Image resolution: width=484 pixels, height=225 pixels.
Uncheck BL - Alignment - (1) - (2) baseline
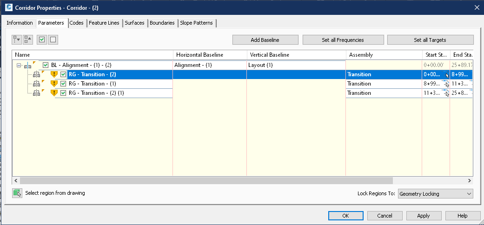pos(46,65)
